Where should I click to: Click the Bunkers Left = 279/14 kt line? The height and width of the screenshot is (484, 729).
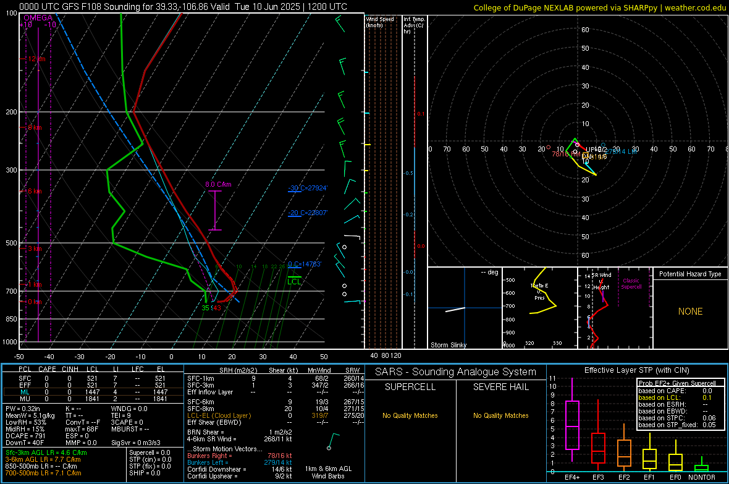tap(240, 462)
